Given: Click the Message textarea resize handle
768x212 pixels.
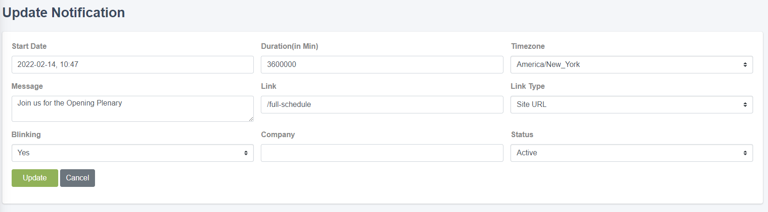Looking at the screenshot, I should click(x=251, y=119).
